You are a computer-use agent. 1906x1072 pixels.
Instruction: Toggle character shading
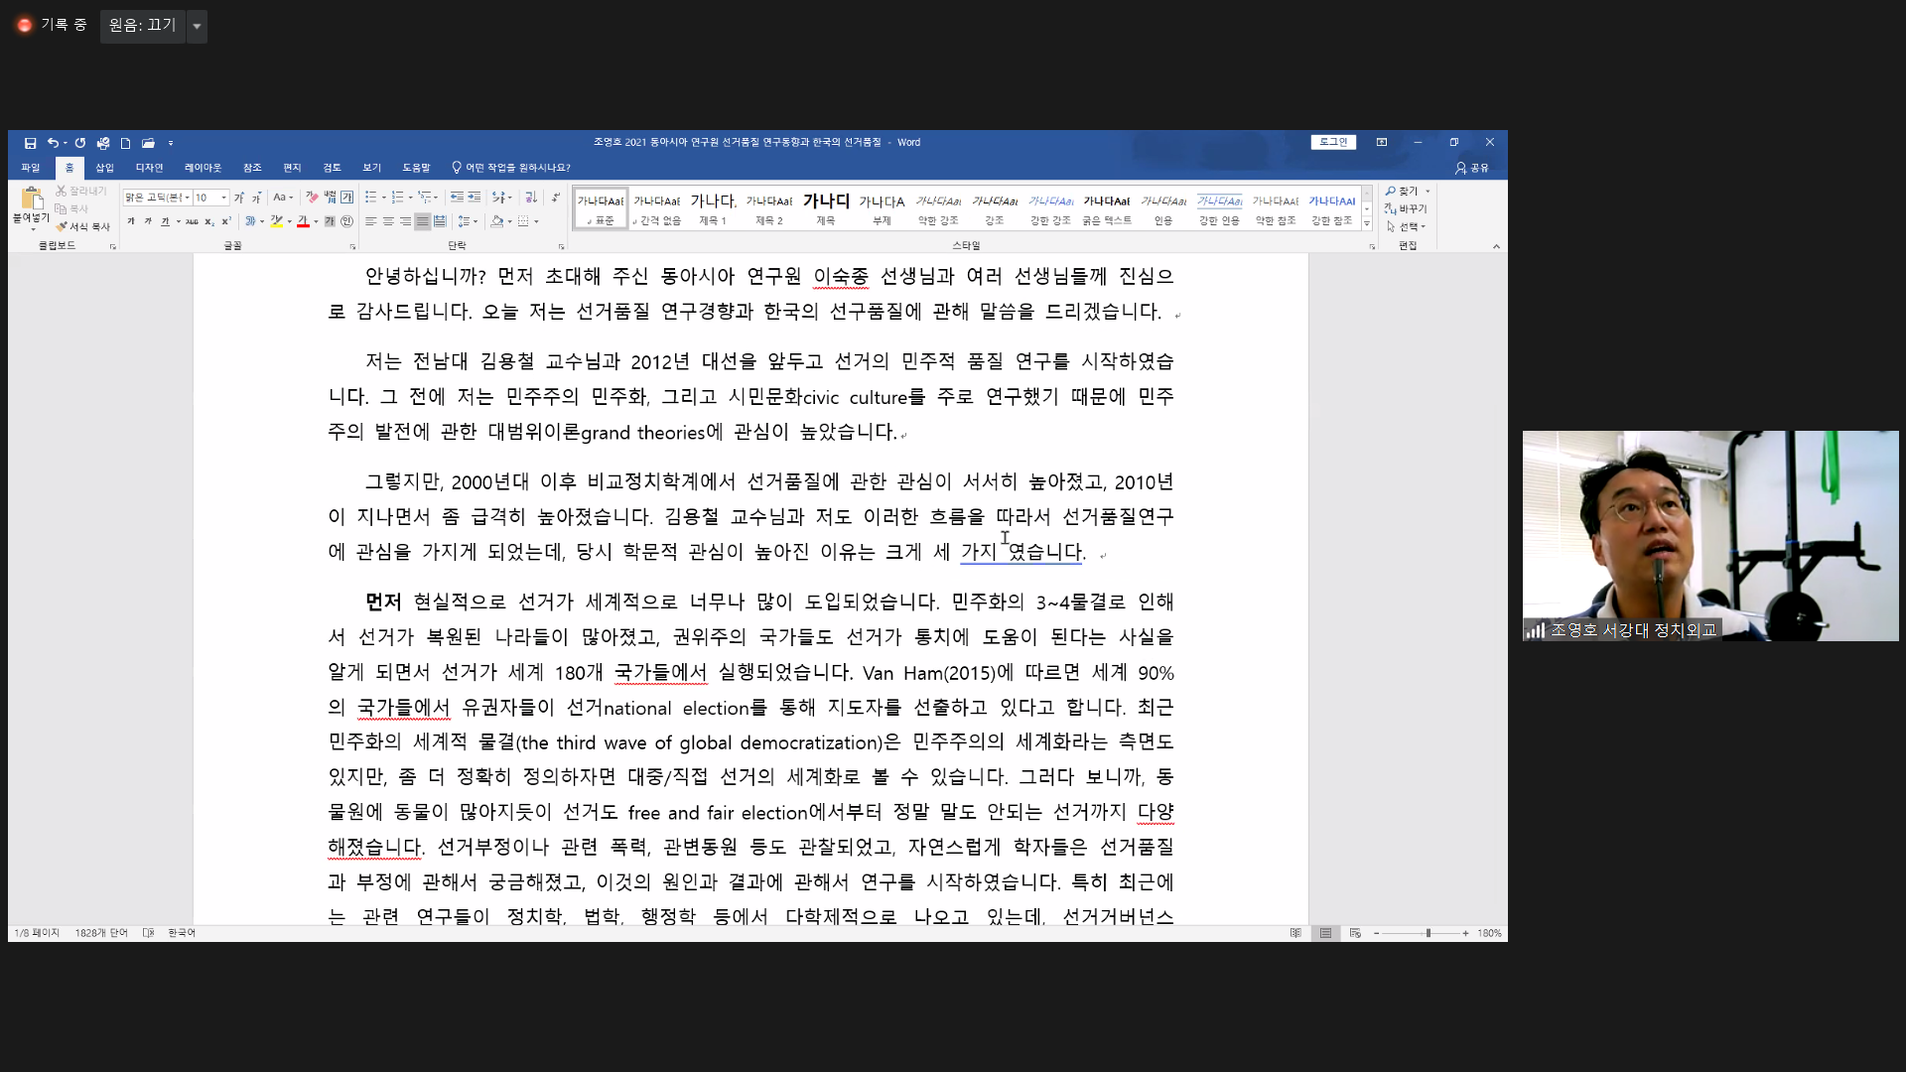330,221
